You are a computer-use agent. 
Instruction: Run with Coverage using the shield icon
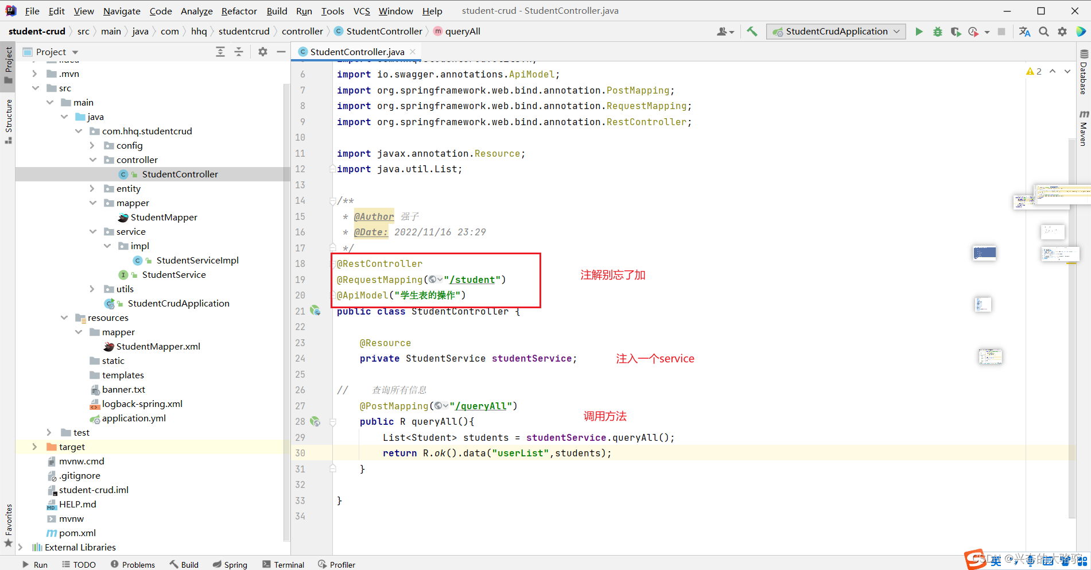(x=956, y=32)
